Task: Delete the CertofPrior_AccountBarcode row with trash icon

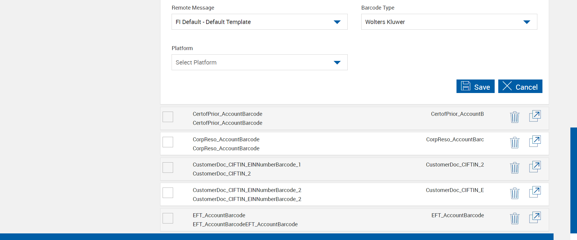Action: pyautogui.click(x=514, y=117)
